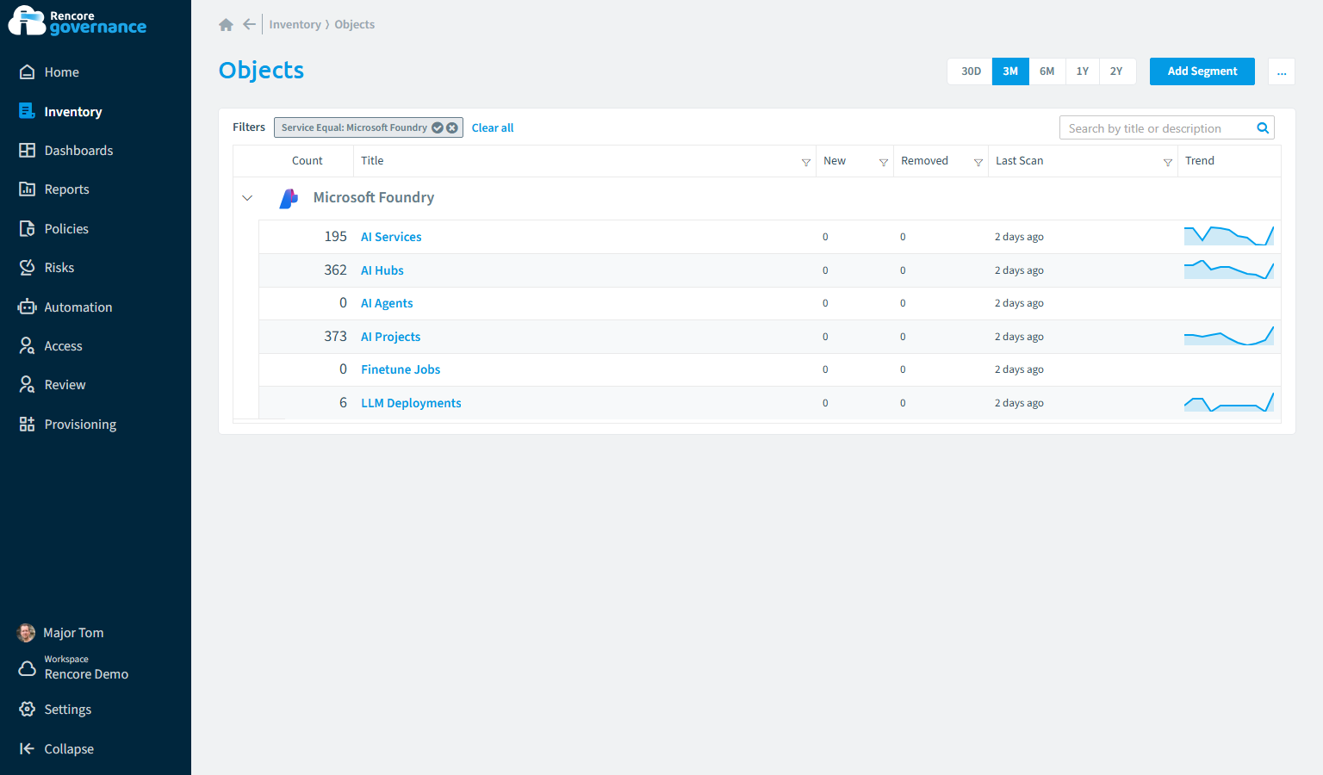Click Clear all filters
Screen dimensions: 1323x775
[x=493, y=128]
